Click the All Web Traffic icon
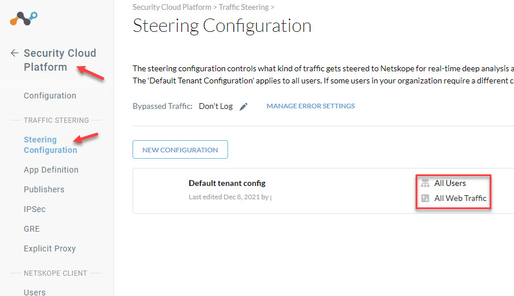The height and width of the screenshot is (296, 514). tap(425, 198)
